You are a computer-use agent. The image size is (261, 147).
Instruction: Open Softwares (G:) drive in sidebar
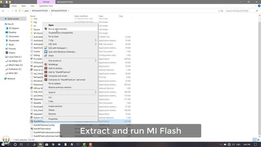tap(15, 69)
